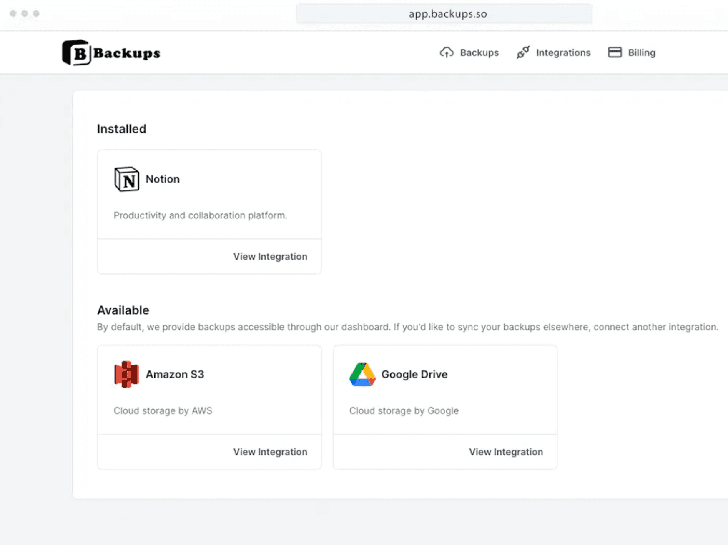Click the Notion cube icon
The image size is (728, 545).
126,179
